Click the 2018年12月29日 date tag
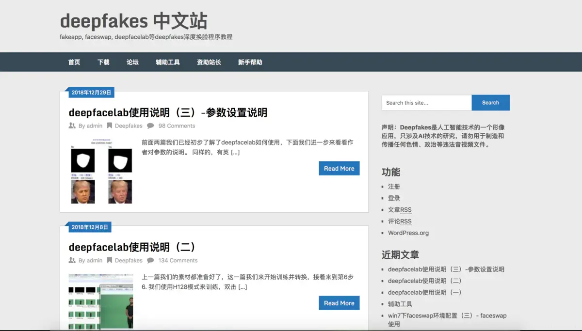Screen dimensions: 582x331 (91, 92)
